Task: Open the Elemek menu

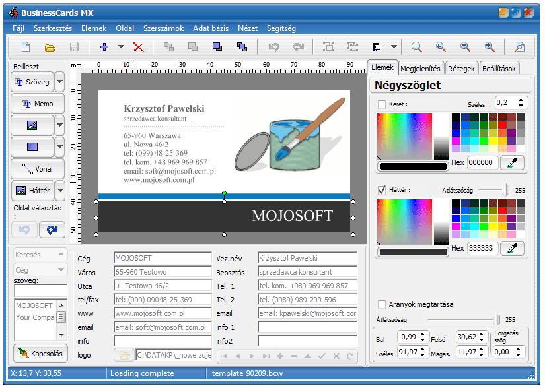Action: coord(94,28)
